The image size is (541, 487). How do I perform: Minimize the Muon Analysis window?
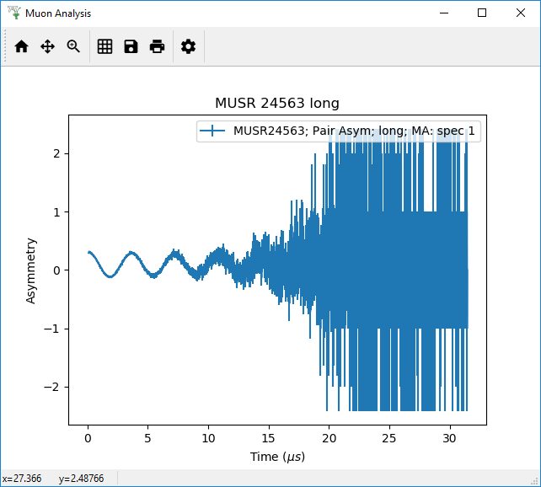click(442, 13)
